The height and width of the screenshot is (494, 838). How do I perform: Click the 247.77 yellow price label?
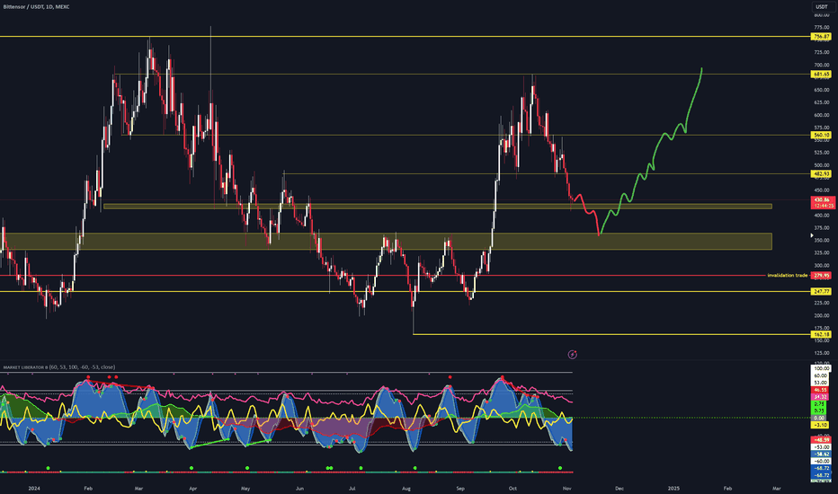821,292
